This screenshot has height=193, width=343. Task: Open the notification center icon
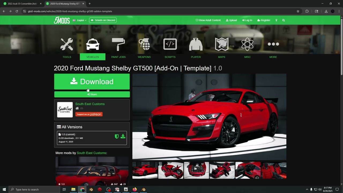[337, 190]
